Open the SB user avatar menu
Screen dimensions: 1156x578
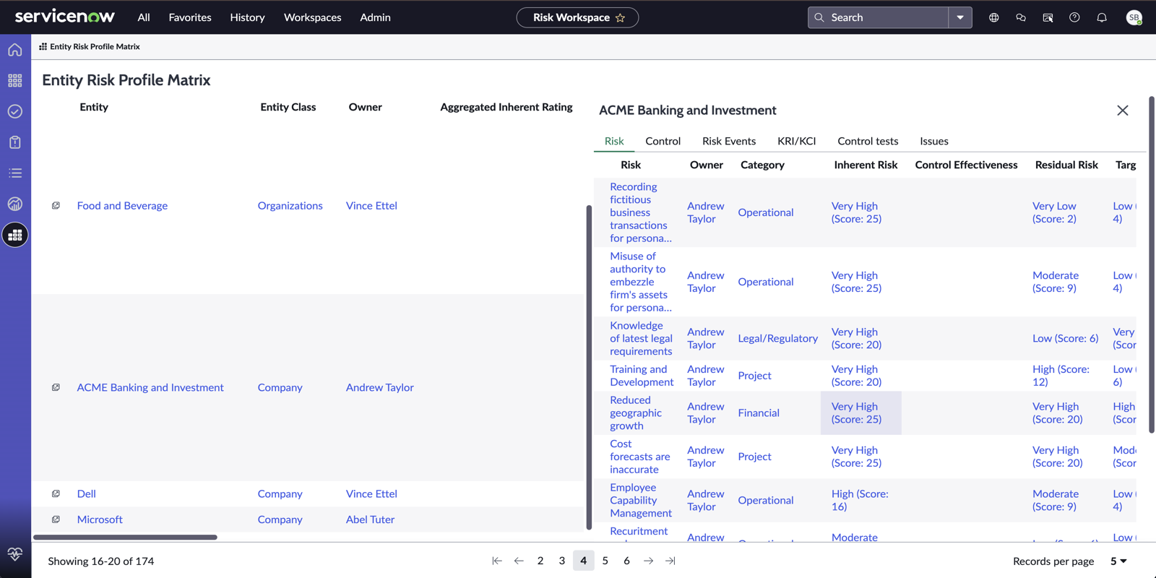[x=1134, y=17]
